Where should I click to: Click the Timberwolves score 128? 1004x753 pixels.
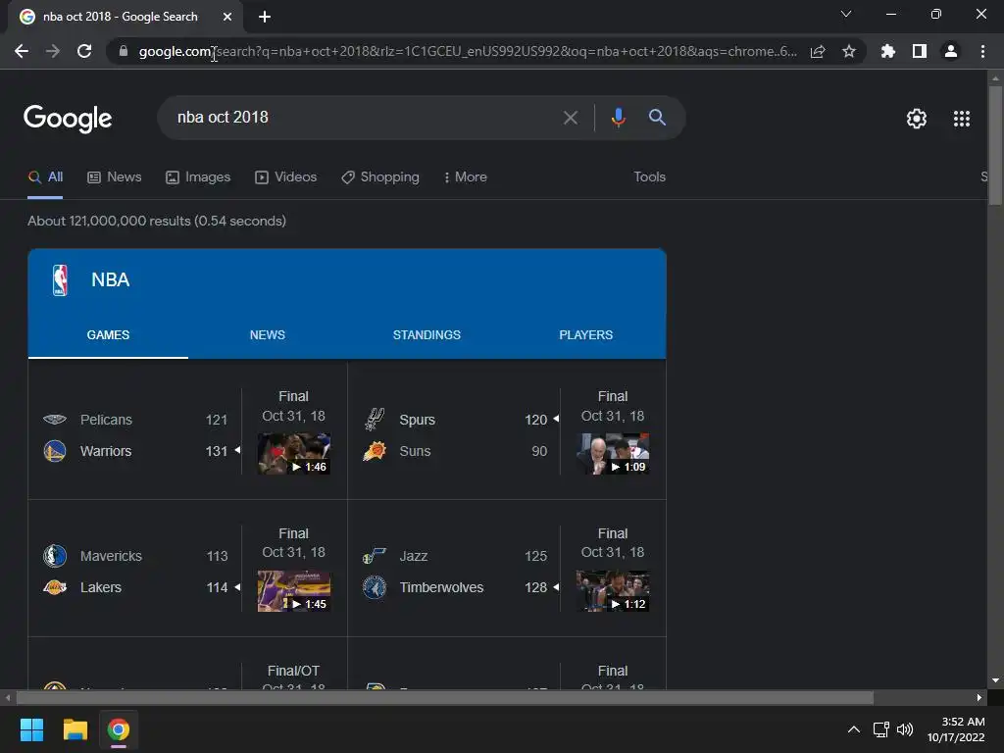(536, 587)
